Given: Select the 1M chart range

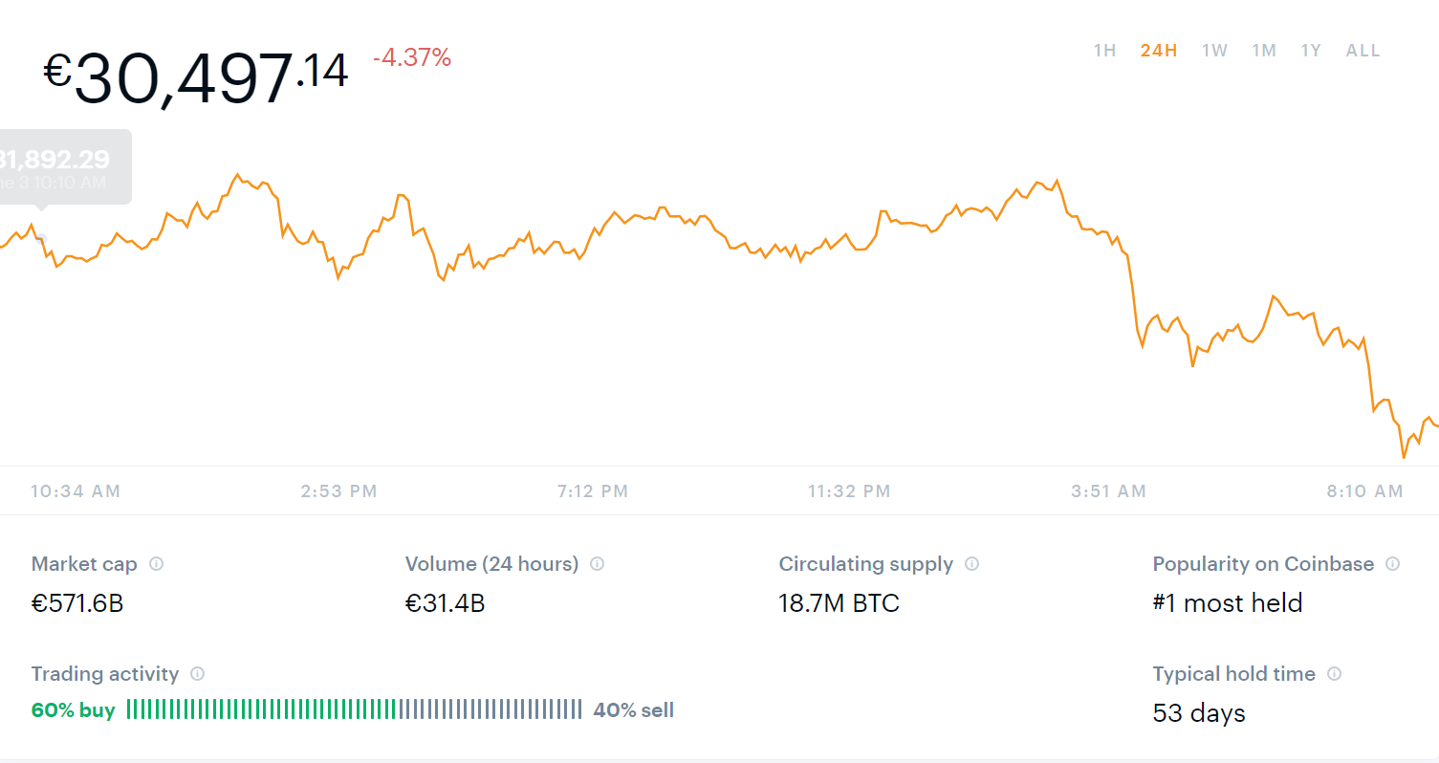Looking at the screenshot, I should pyautogui.click(x=1264, y=51).
